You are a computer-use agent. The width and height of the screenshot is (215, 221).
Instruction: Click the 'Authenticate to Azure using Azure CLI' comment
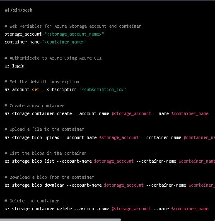53,58
